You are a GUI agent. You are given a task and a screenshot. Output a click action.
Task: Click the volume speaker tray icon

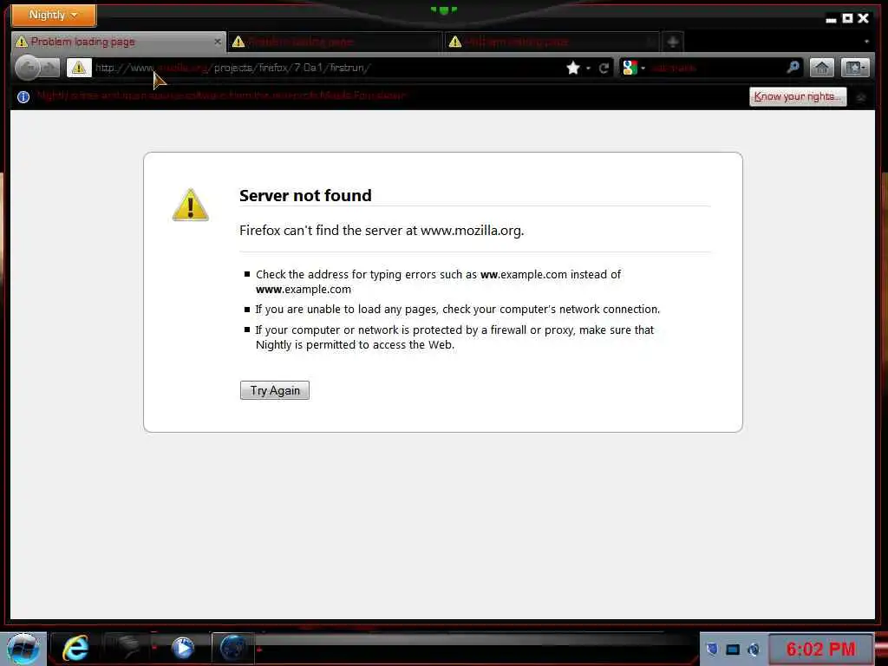pyautogui.click(x=754, y=650)
